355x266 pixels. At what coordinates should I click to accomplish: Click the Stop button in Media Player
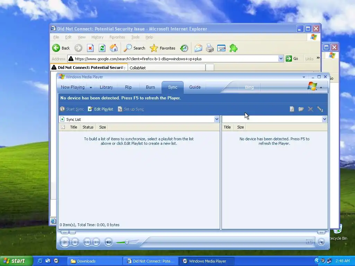[x=75, y=242]
